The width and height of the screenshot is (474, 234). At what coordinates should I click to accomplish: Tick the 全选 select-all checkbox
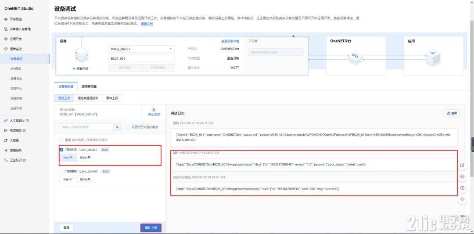(61, 140)
